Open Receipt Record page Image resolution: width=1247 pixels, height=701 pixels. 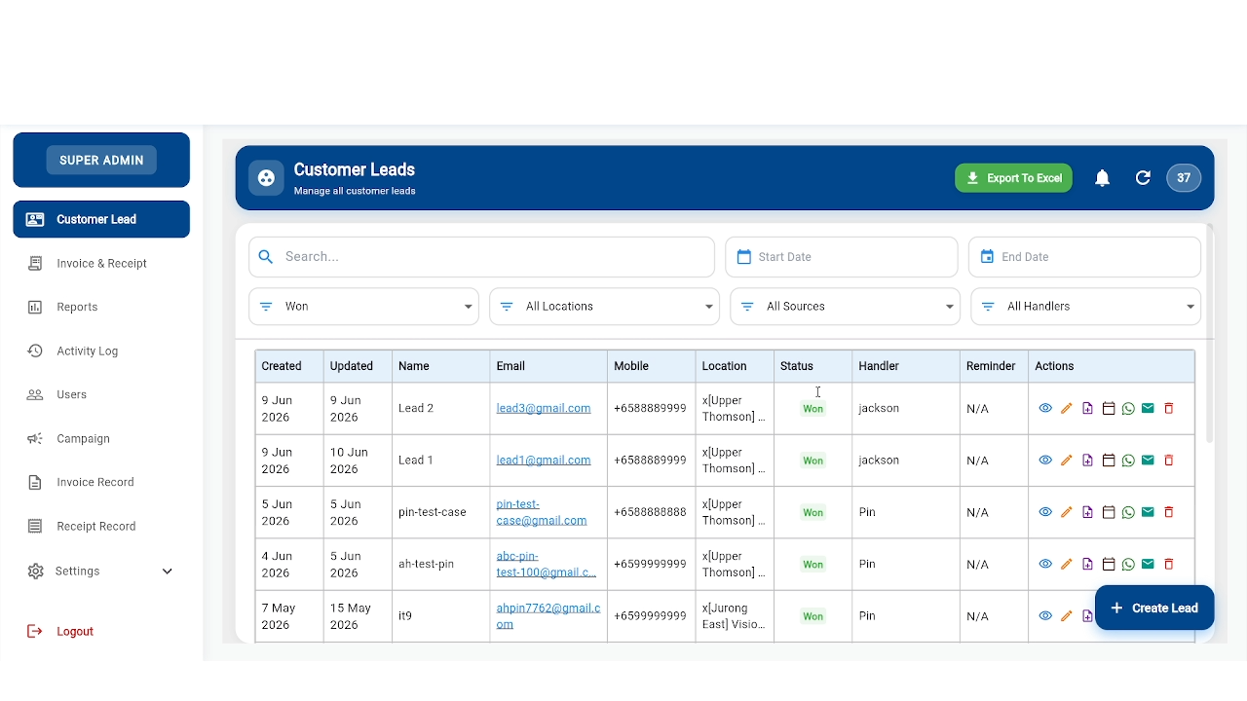click(x=101, y=527)
